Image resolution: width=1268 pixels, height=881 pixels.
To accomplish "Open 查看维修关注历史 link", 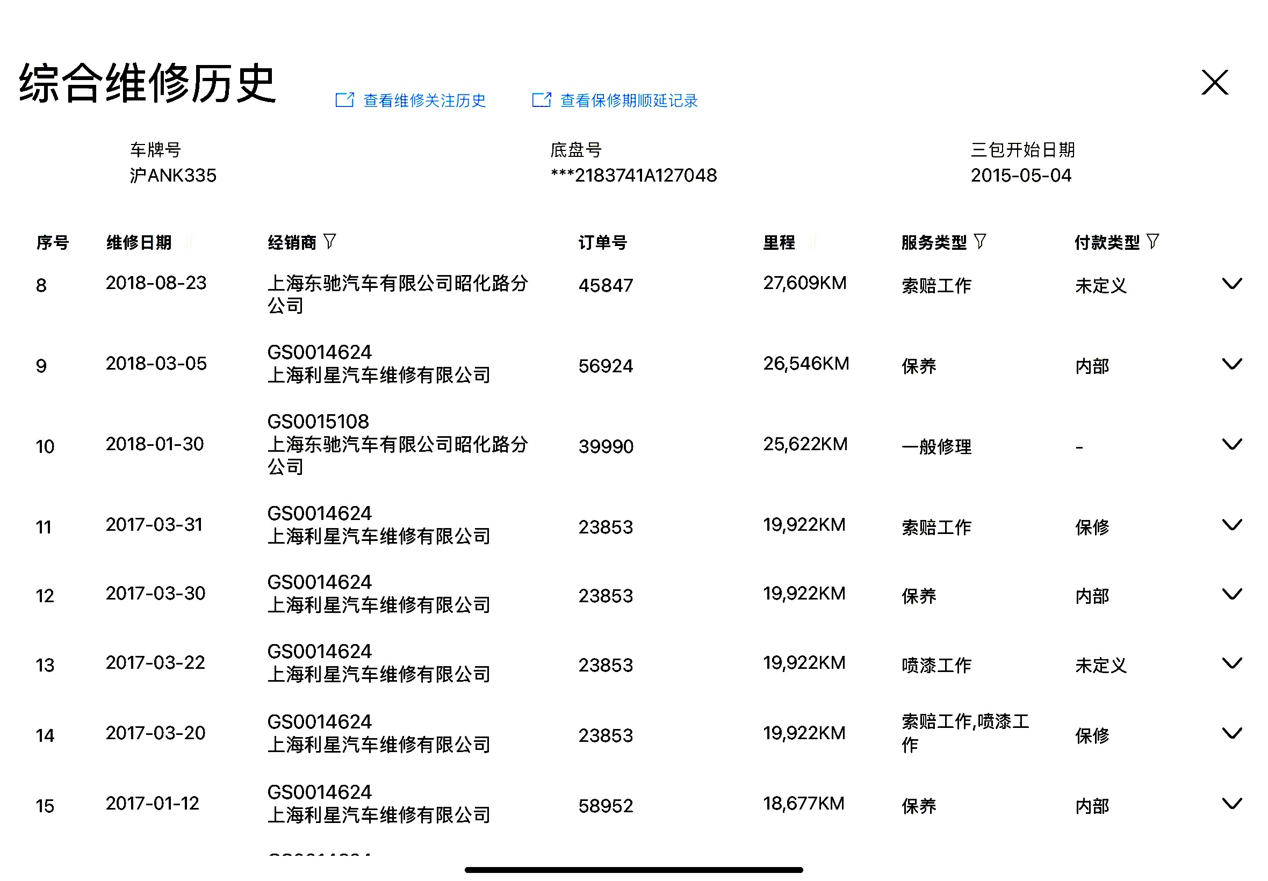I will [424, 100].
